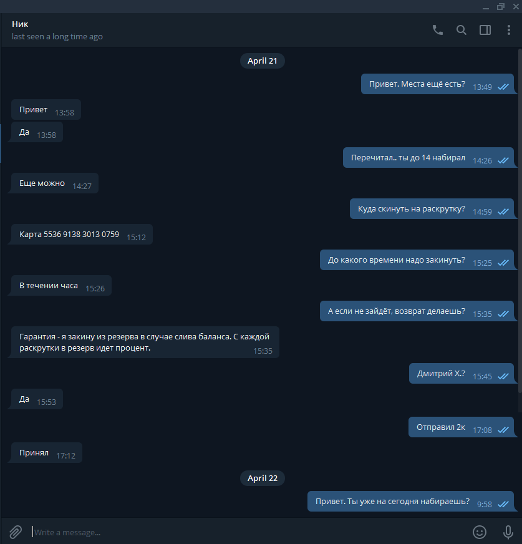Viewport: 522px width, 544px height.
Task: Open the search in chat icon
Action: 461,30
